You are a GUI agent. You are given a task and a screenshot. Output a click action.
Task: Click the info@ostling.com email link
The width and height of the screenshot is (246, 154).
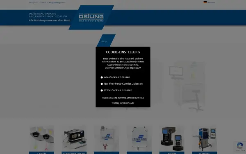coord(57,2)
